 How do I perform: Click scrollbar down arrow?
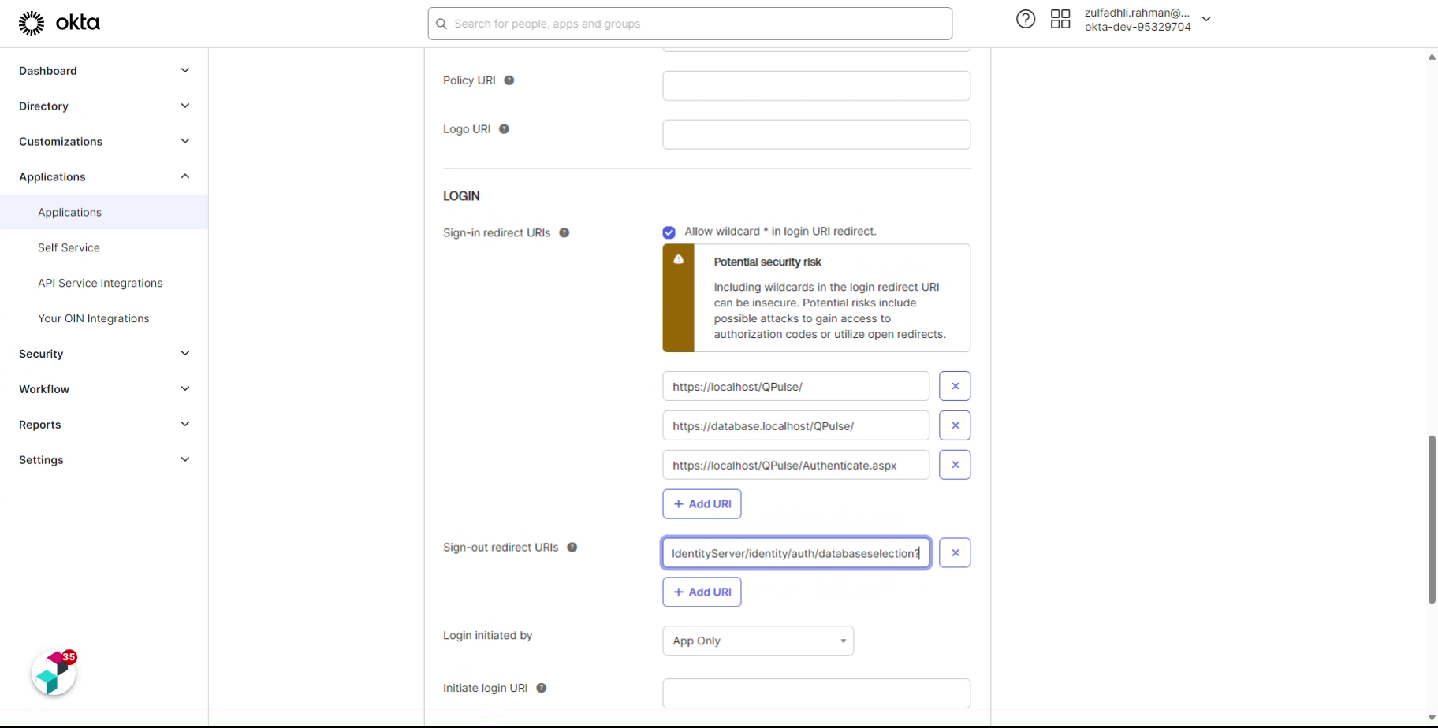(1432, 718)
